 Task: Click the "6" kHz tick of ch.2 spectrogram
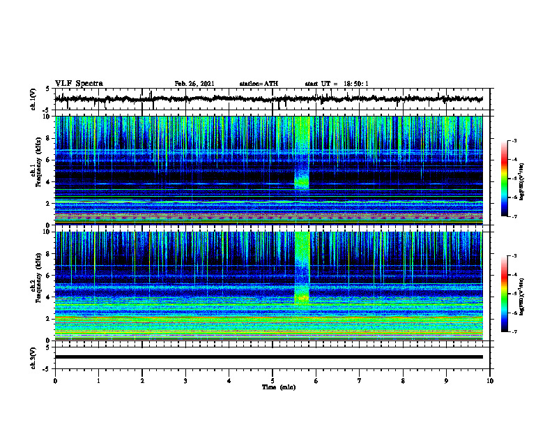click(48, 276)
